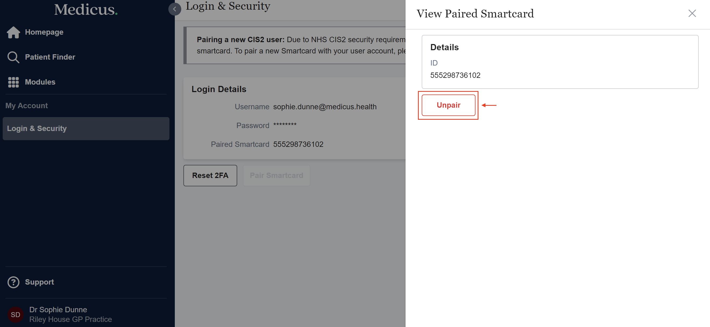
Task: Click the Dr Sophie Dunne profile name
Action: click(x=58, y=310)
